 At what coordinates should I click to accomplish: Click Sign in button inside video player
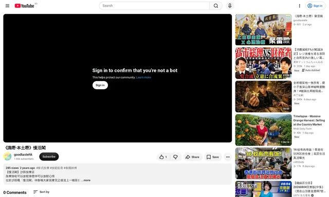coord(100,85)
